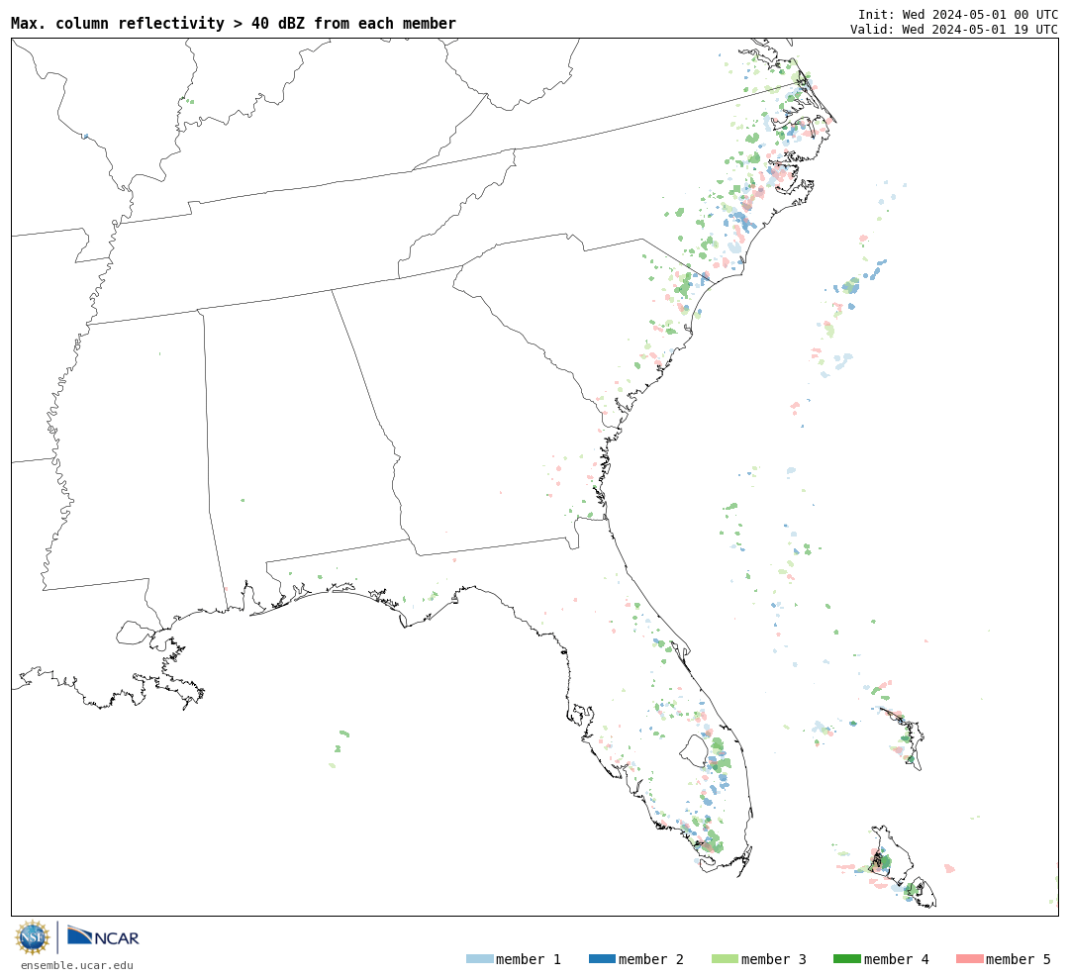Click the 'Valid: Wed 2024-05-01 19 UTC' text
Image resolution: width=1069 pixels, height=978 pixels.
(x=954, y=29)
